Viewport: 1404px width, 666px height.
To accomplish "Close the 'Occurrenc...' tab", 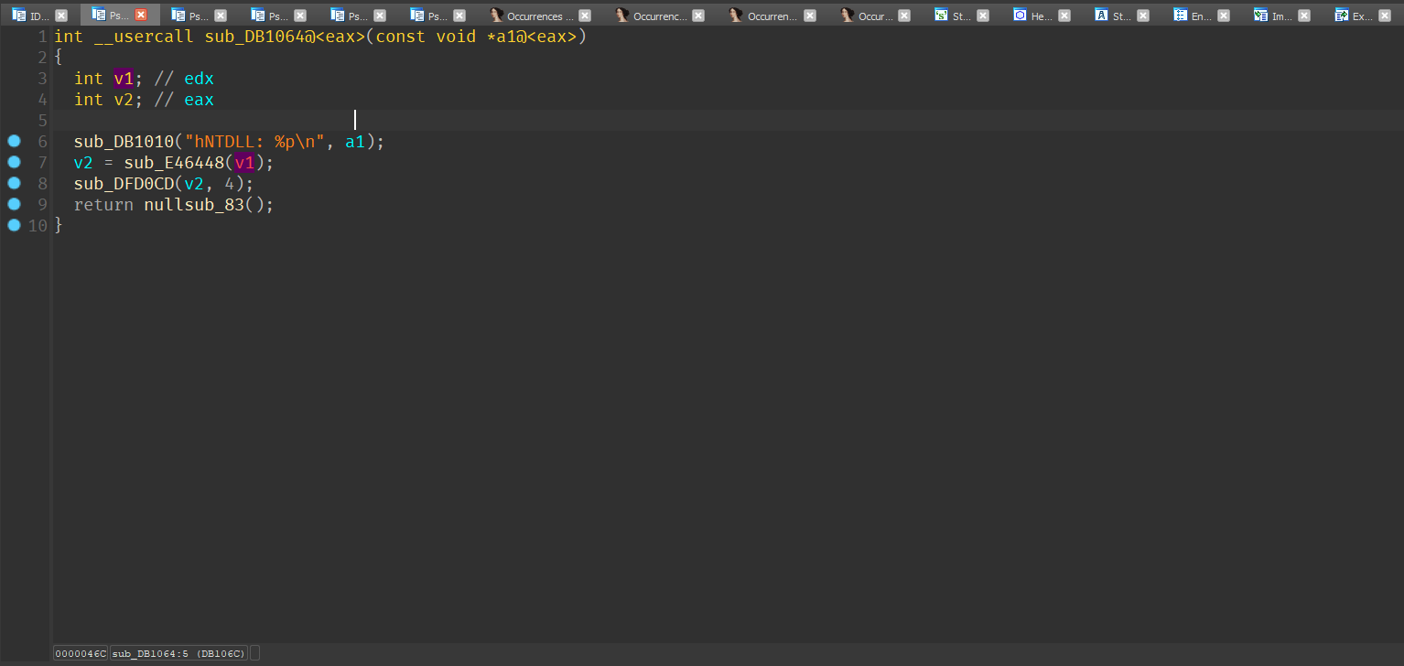I will click(698, 16).
